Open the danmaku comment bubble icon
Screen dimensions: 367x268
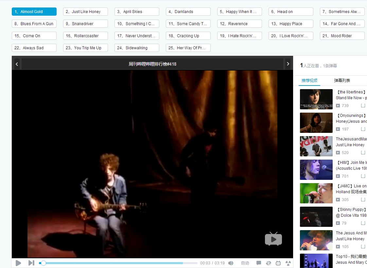coord(259,263)
